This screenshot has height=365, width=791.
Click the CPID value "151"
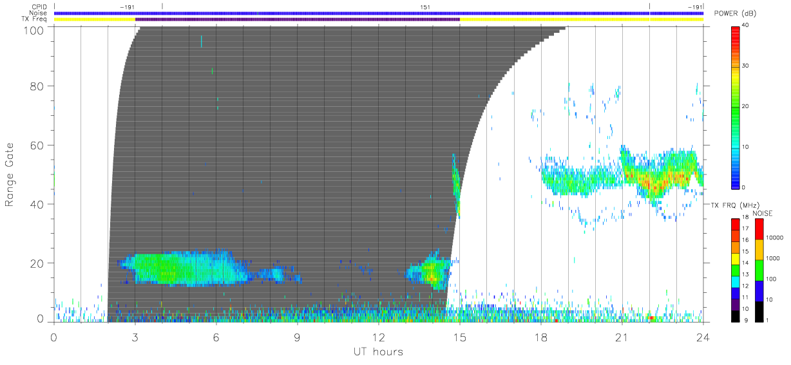click(x=425, y=7)
